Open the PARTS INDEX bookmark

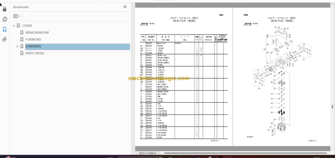[35, 53]
